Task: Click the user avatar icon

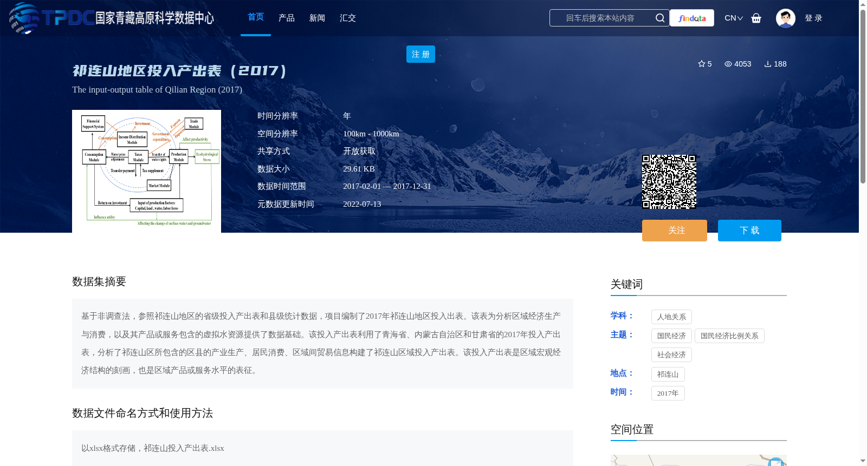Action: (785, 18)
